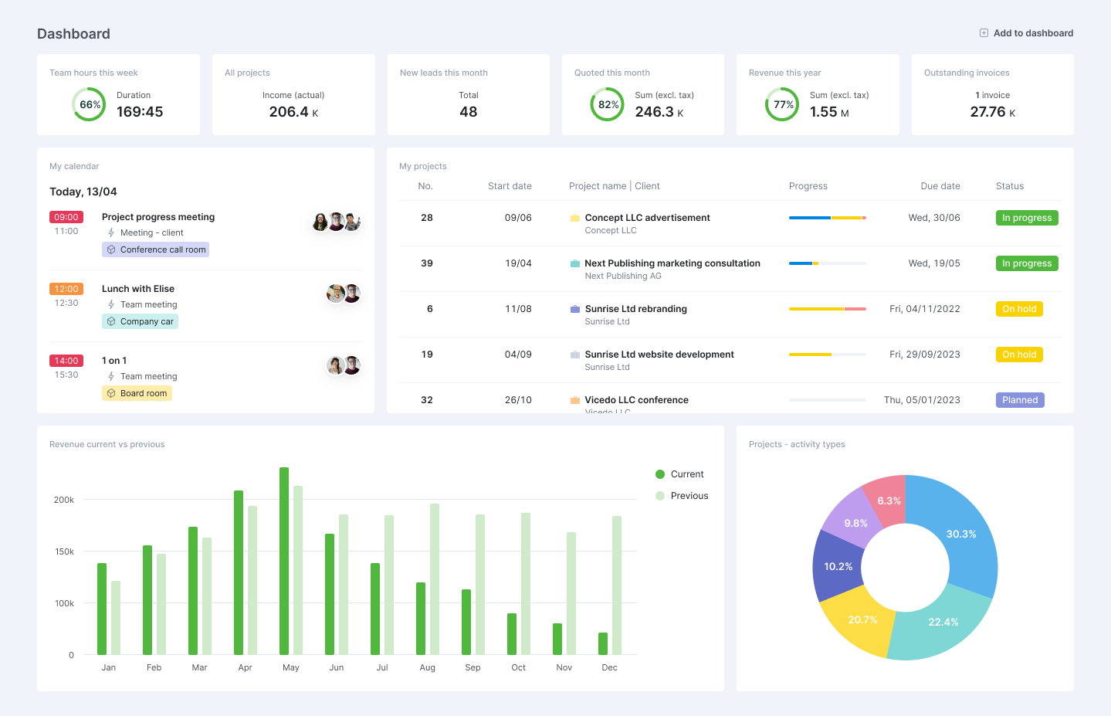Click the Planned status badge for Vicedo LLC conference
This screenshot has height=716, width=1111.
point(1020,399)
